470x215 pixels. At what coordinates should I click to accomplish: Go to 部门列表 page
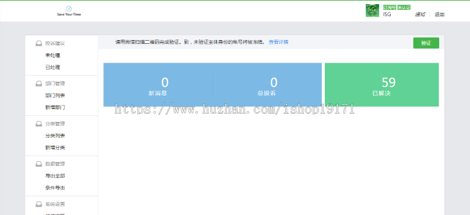(x=55, y=95)
